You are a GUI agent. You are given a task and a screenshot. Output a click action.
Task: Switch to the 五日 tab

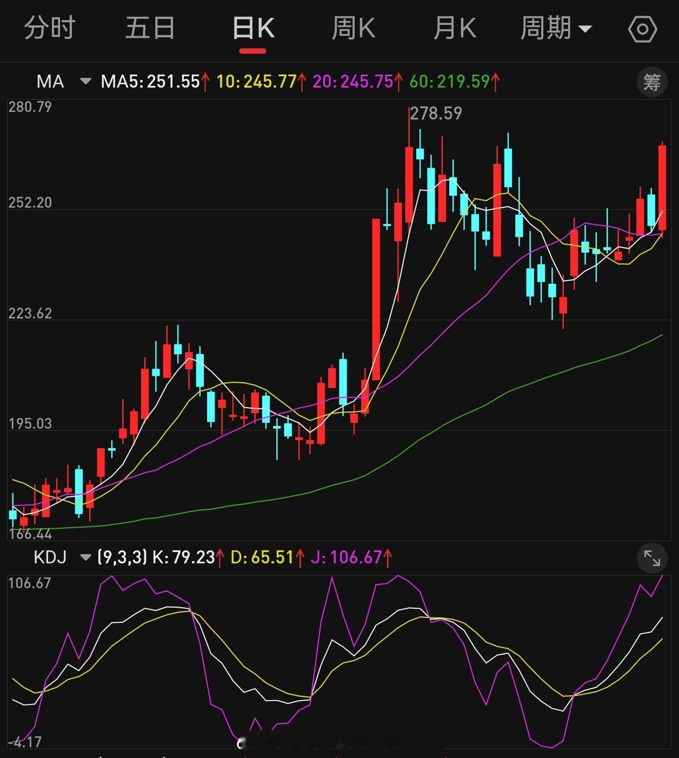tap(150, 28)
